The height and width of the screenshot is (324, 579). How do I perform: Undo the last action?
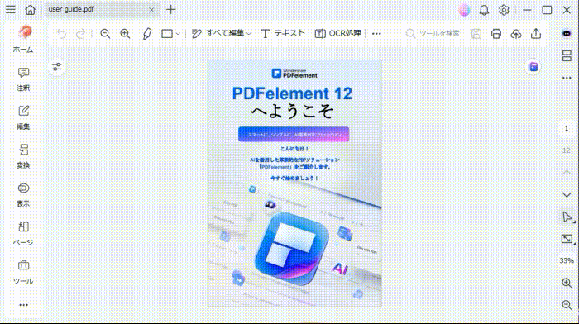[61, 34]
